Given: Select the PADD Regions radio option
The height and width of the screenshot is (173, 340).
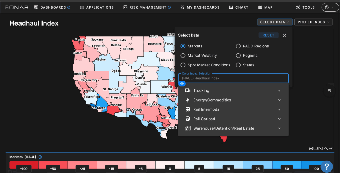Looking at the screenshot, I should click(238, 46).
